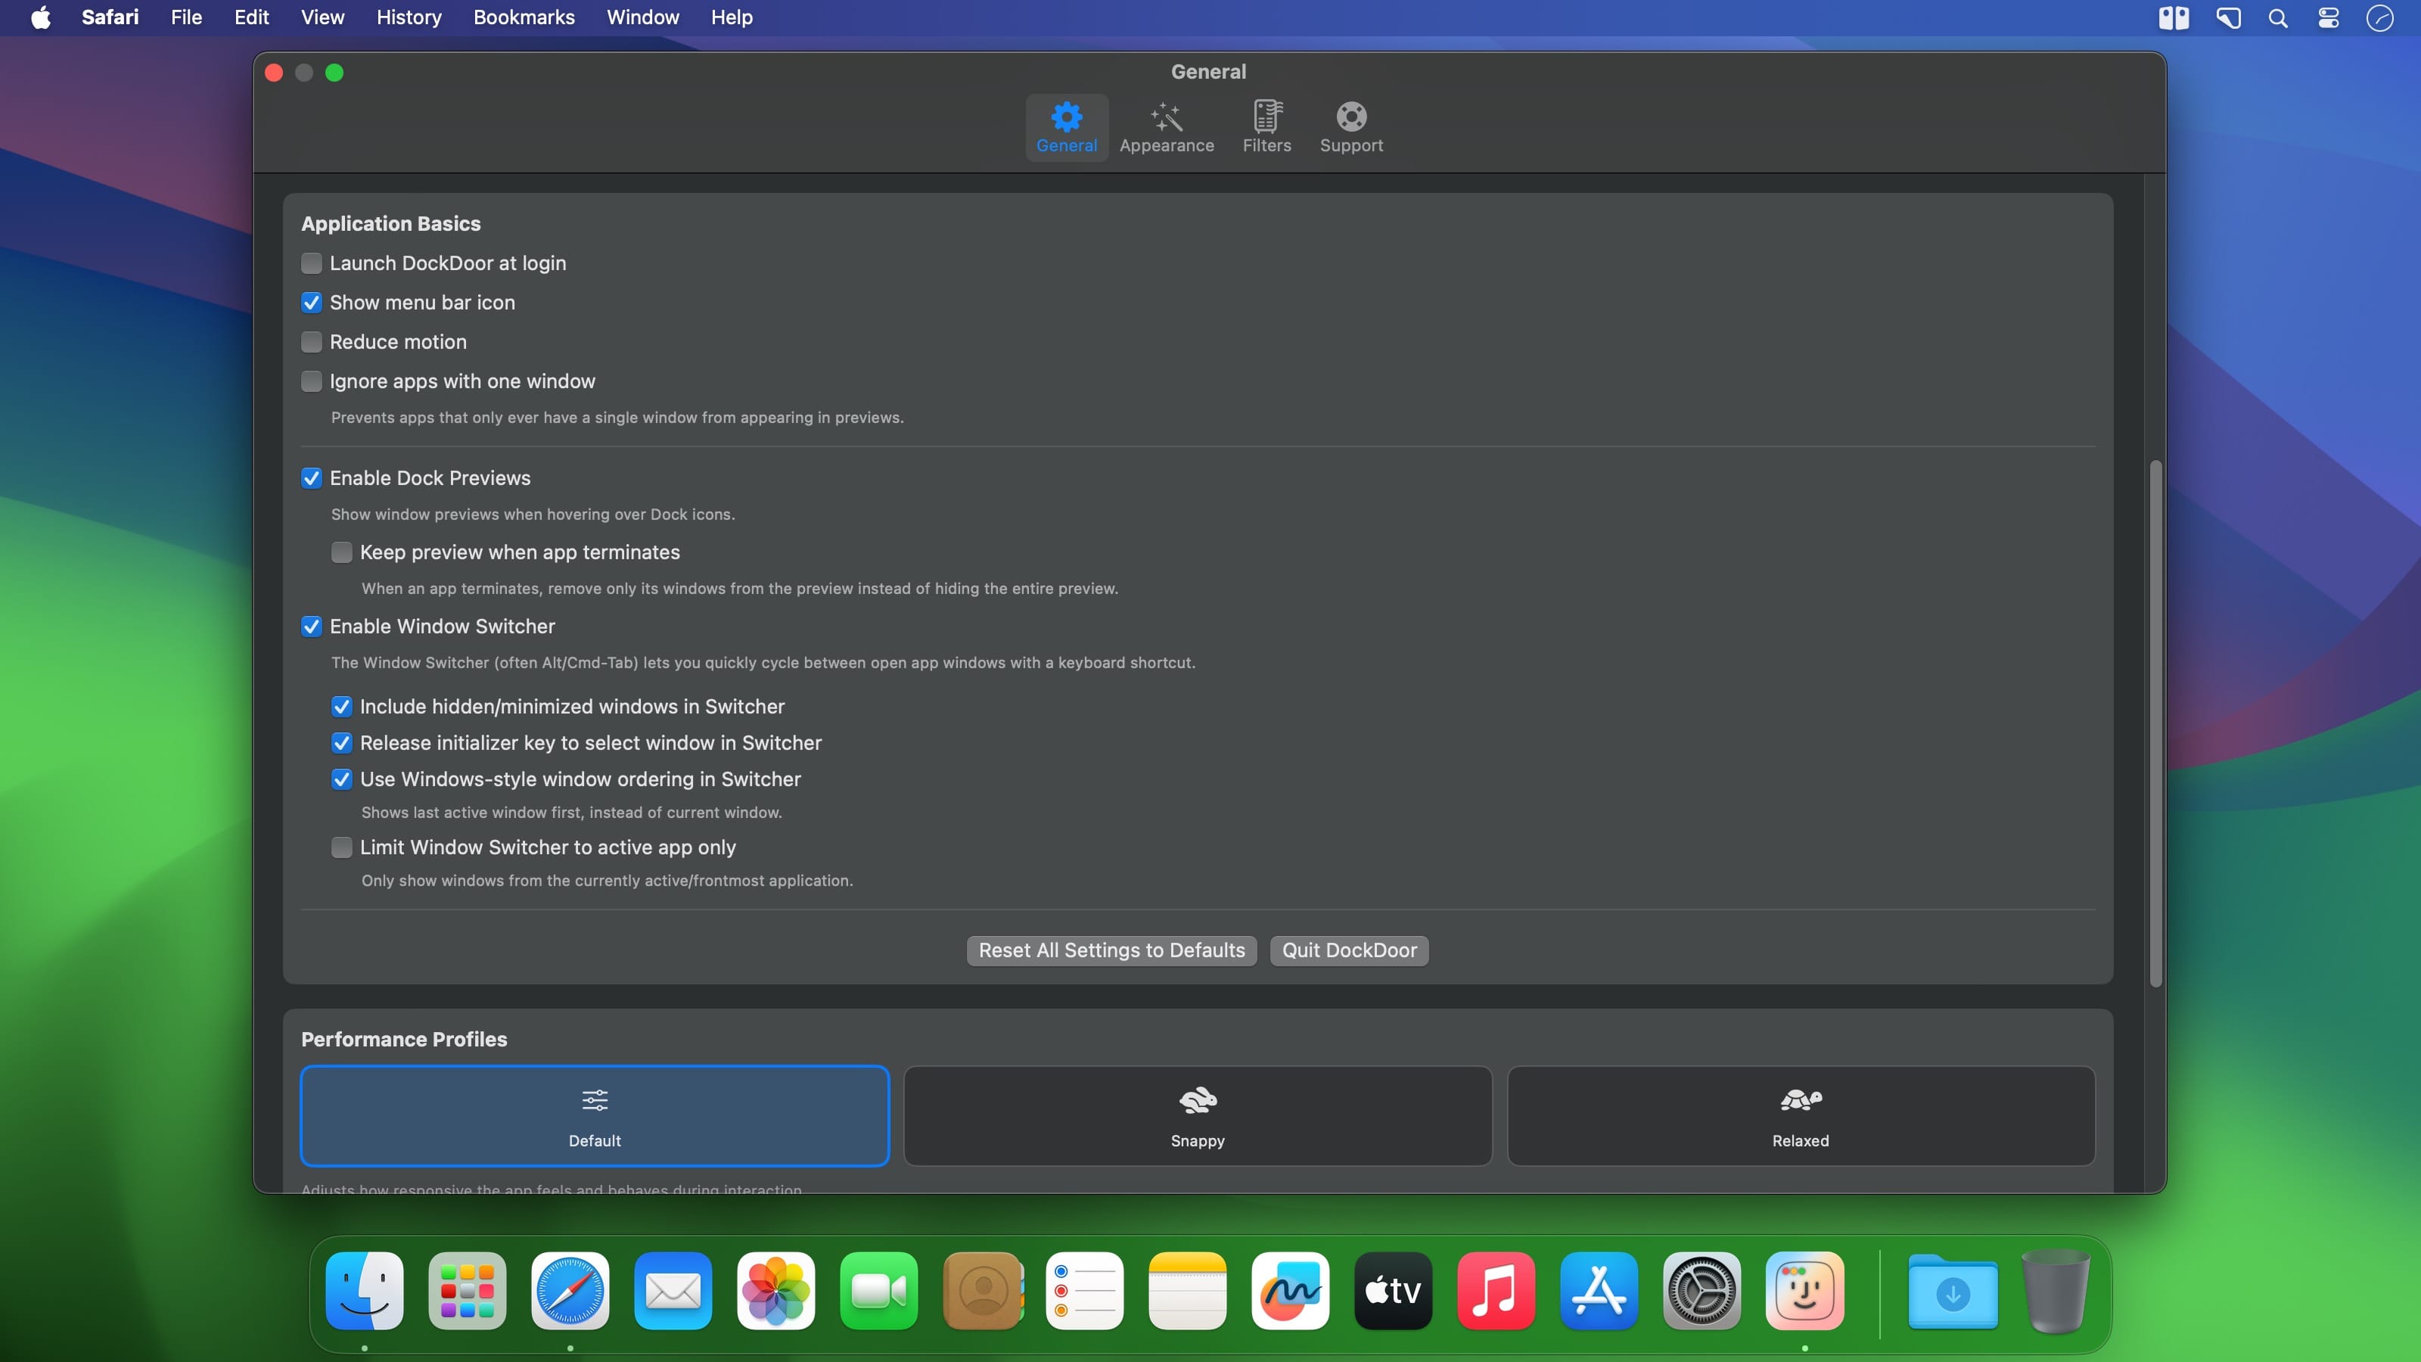Click the Quit DockDoor button
The width and height of the screenshot is (2421, 1362).
coord(1349,950)
